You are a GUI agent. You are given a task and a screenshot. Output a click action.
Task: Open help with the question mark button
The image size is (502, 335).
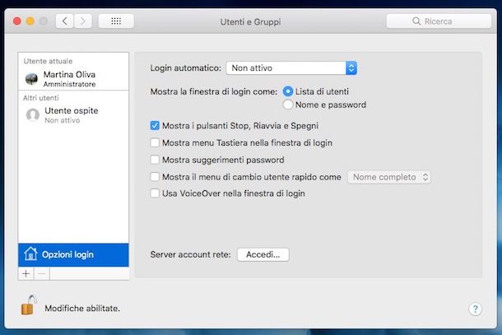(x=475, y=309)
